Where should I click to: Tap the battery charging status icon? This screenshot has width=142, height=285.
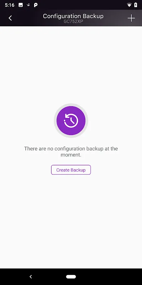(x=136, y=5)
